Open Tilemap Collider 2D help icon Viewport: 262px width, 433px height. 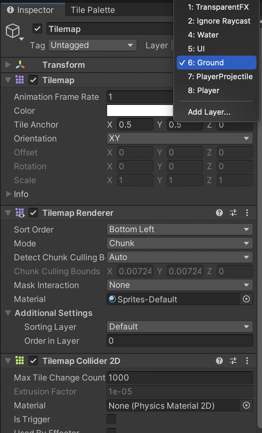[219, 361]
